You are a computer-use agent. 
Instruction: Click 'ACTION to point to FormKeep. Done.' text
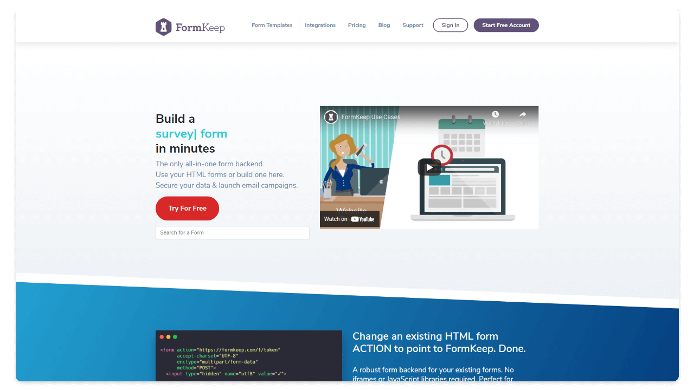439,349
